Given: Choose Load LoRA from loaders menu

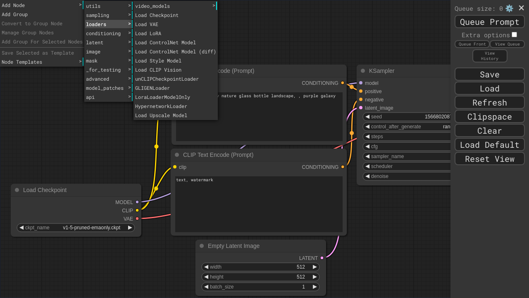Looking at the screenshot, I should click(x=148, y=34).
